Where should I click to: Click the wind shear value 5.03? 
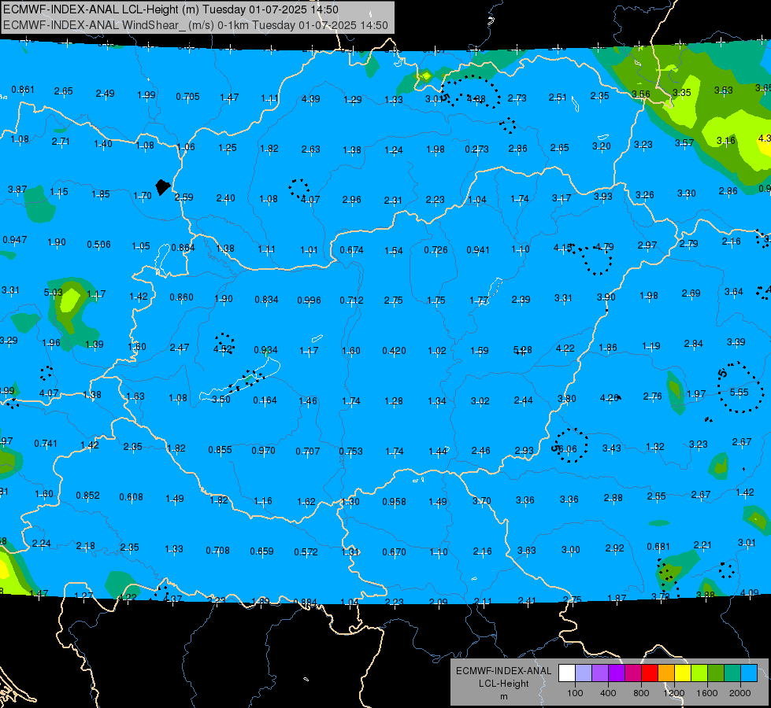(53, 293)
